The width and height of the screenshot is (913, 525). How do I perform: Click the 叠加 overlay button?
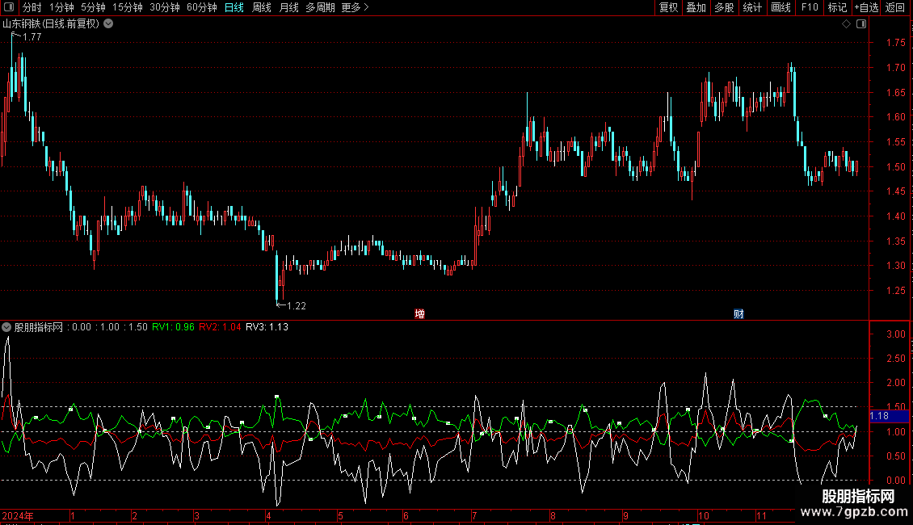696,7
